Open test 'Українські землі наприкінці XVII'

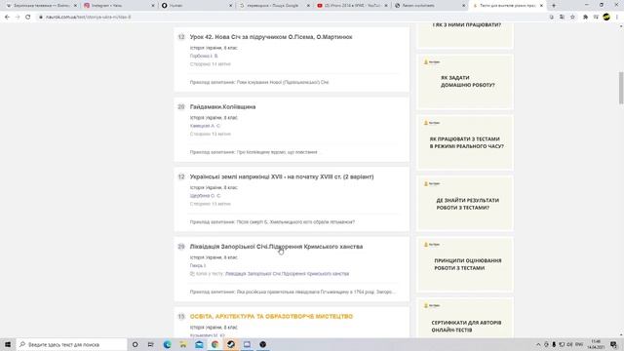coord(282,176)
